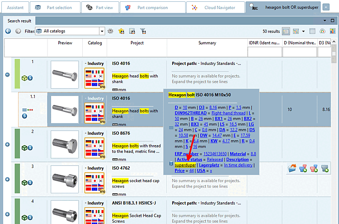The height and width of the screenshot is (224, 339).
Task: Expand result row 2 ISO 8676
Action: click(7, 144)
